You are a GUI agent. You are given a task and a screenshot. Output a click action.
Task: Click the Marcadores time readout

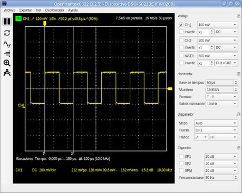(63, 159)
